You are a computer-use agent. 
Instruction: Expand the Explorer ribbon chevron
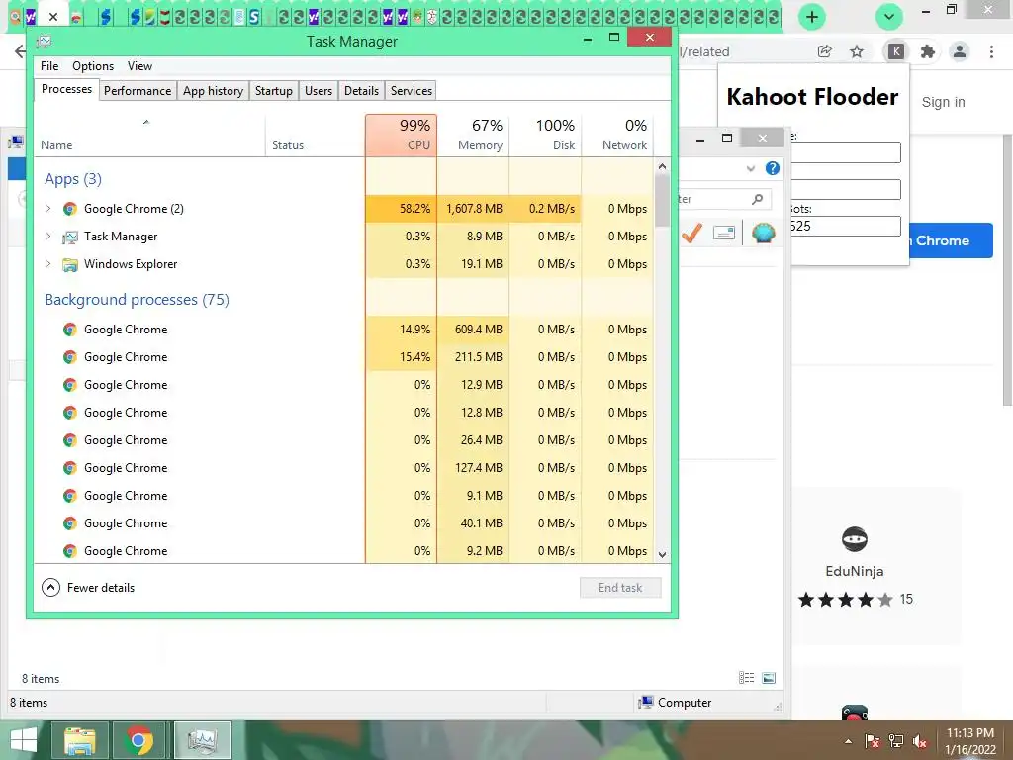[x=751, y=168]
